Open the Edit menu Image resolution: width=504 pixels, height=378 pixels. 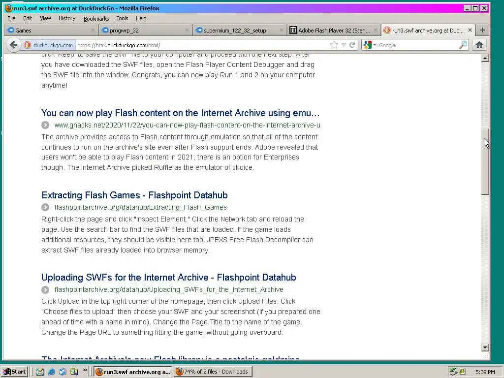(x=28, y=18)
